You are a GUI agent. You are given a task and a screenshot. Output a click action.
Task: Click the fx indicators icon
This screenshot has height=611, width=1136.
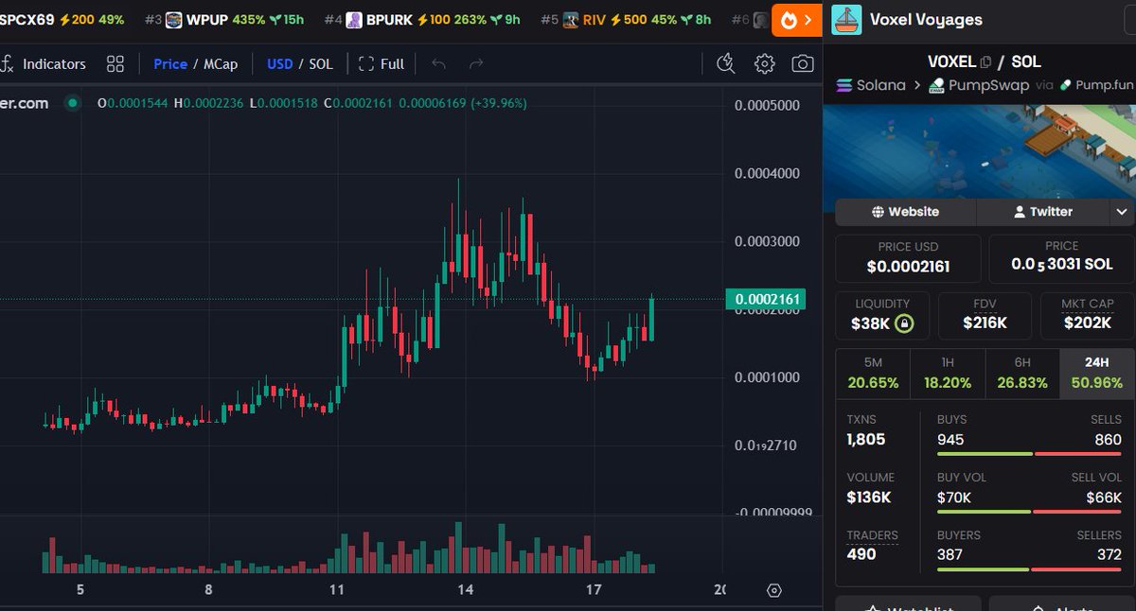pyautogui.click(x=7, y=64)
